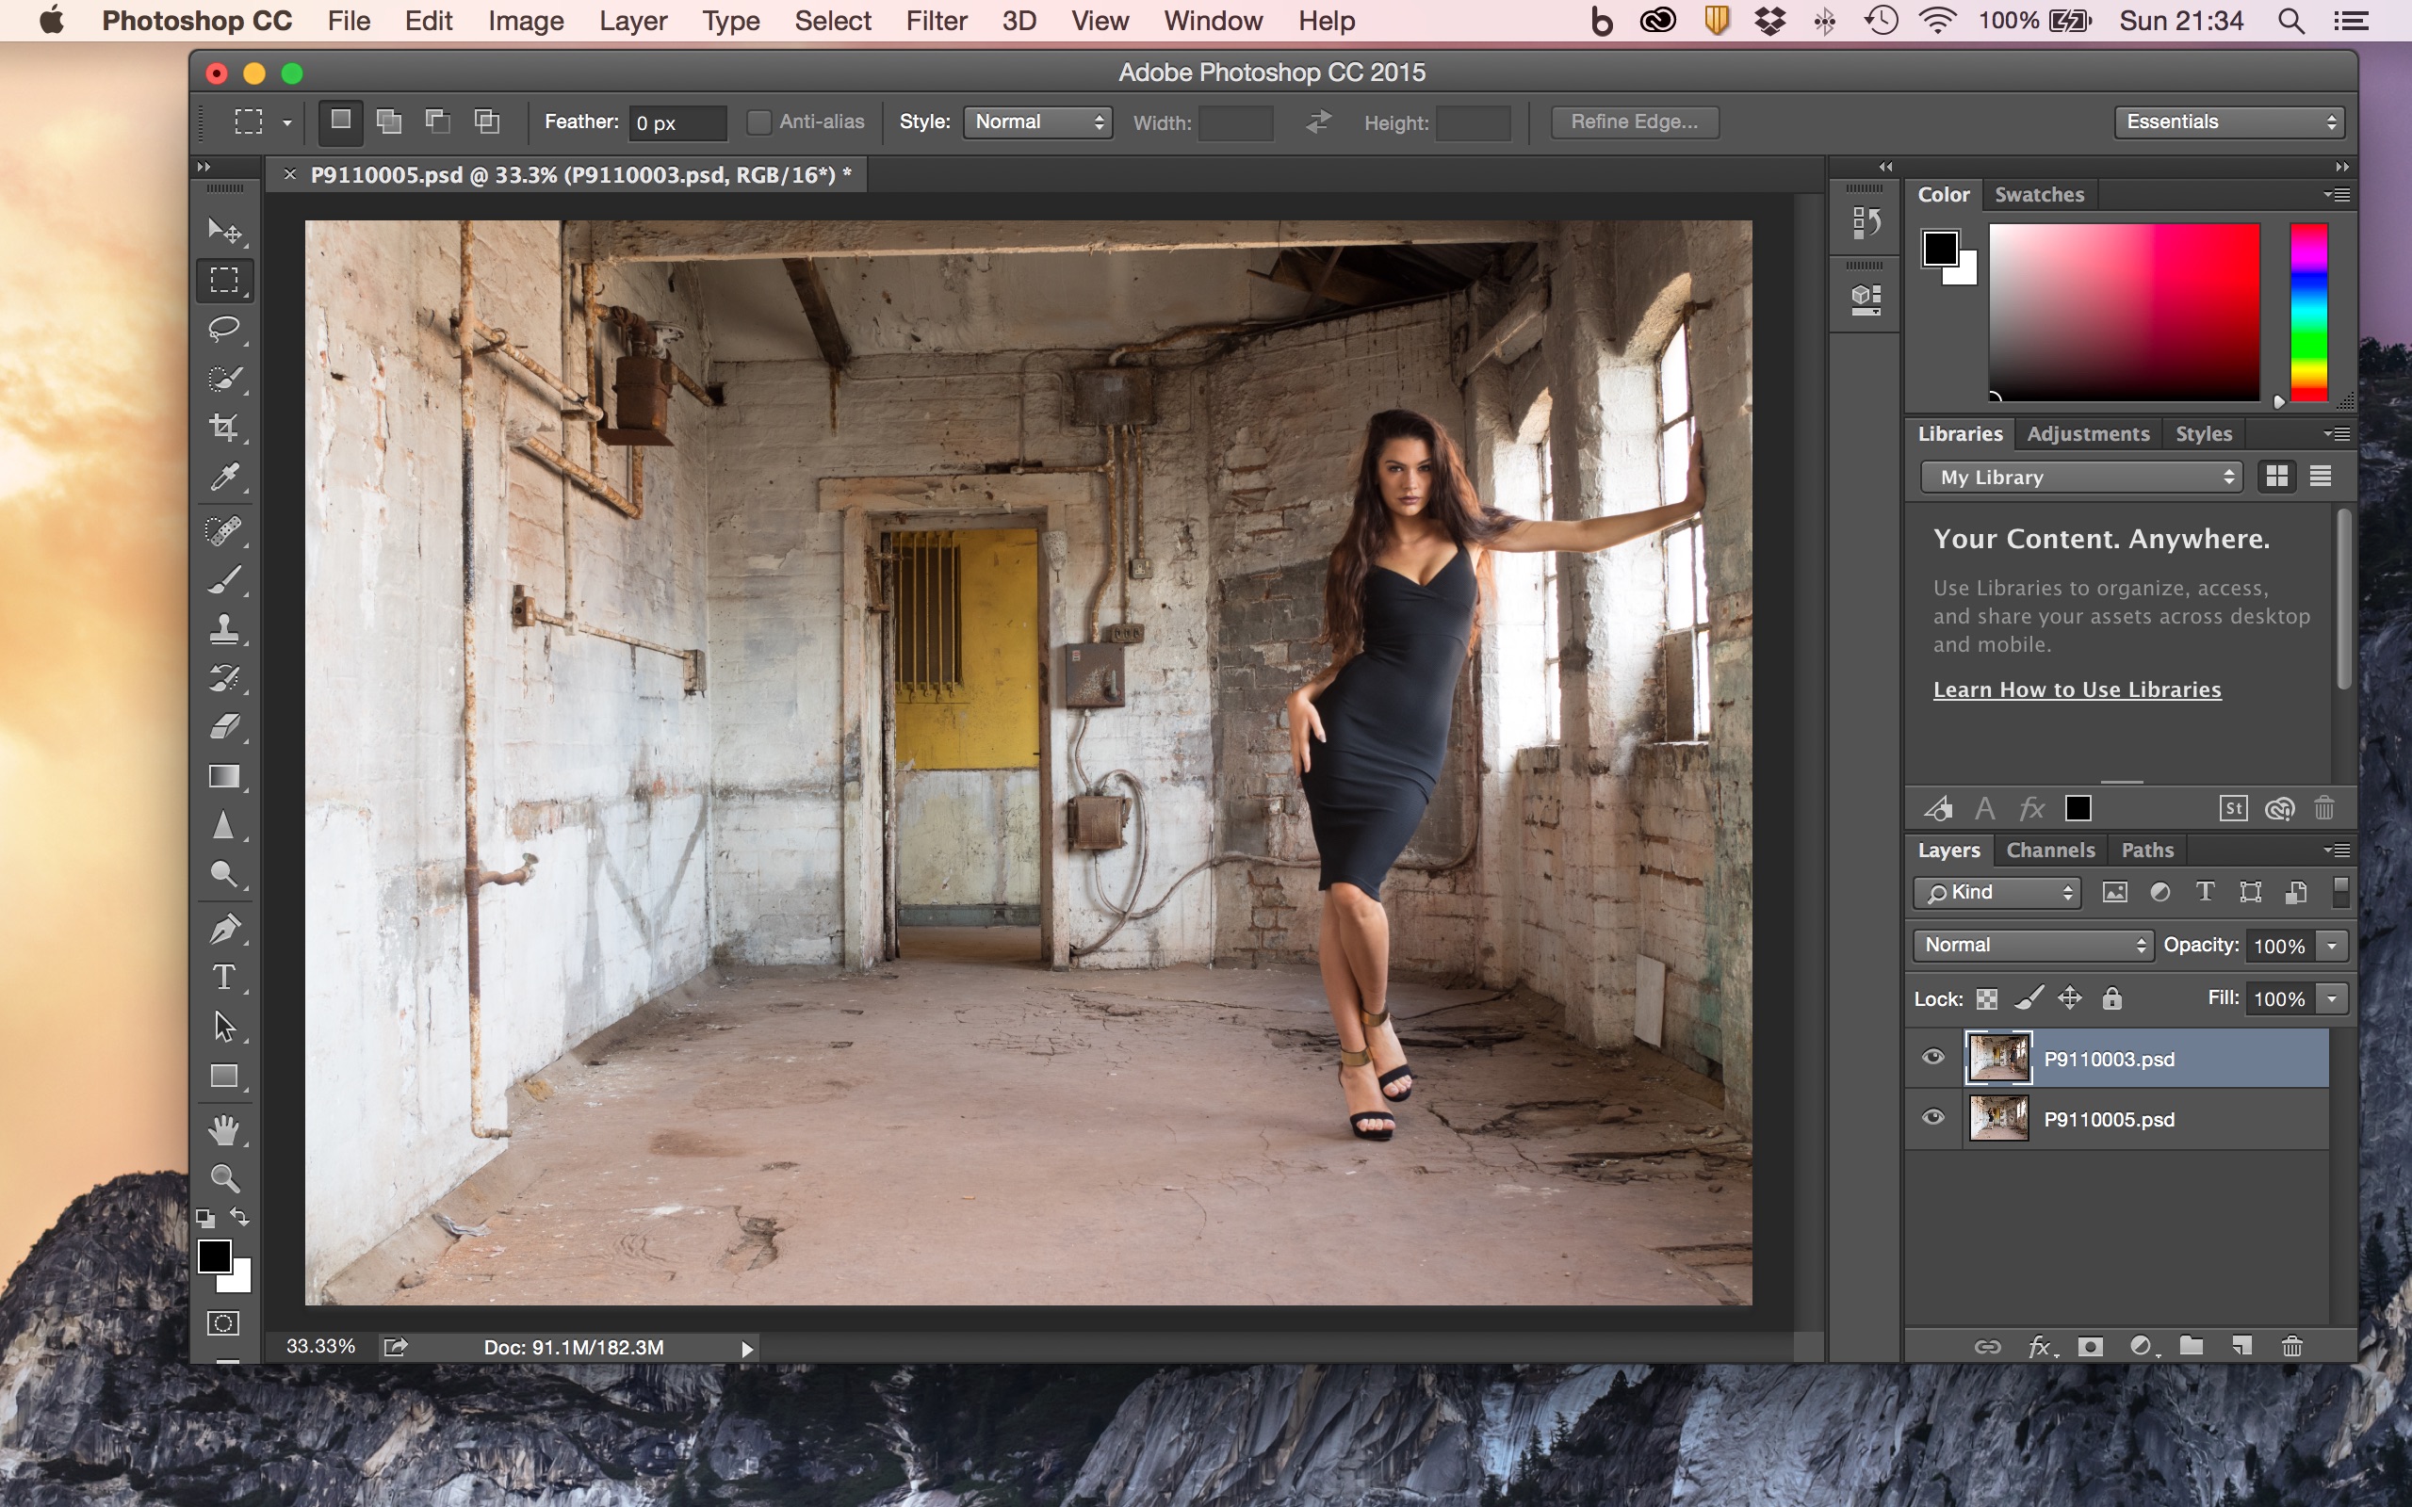Switch to the Channels tab
This screenshot has width=2412, height=1507.
2049,851
